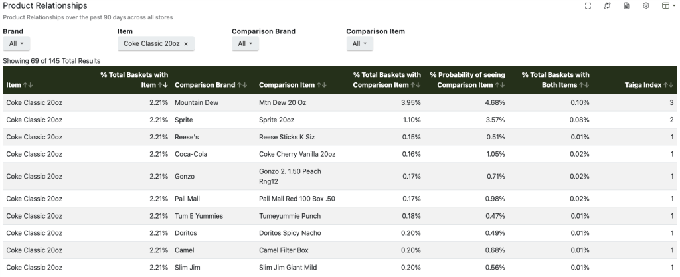Screen dimensions: 680x277
Task: Sort by the Item column arrows
Action: coord(28,85)
